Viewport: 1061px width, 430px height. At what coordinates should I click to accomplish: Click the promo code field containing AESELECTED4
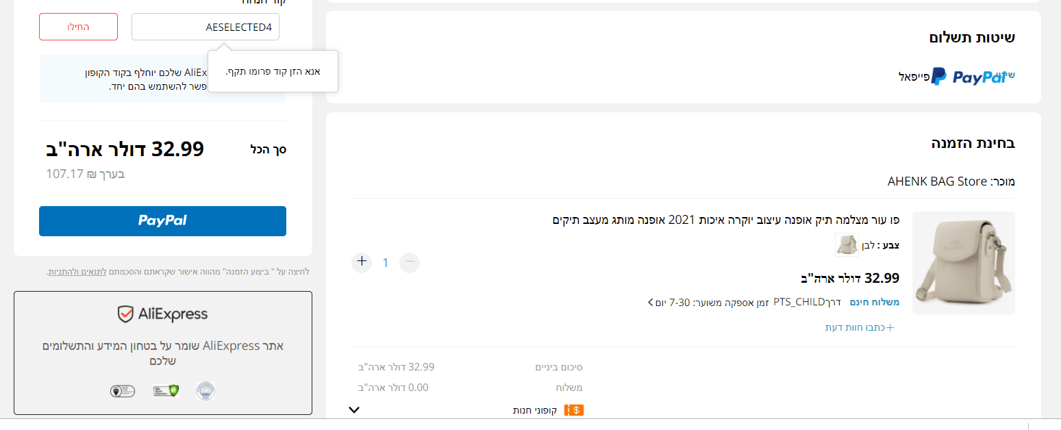click(205, 27)
